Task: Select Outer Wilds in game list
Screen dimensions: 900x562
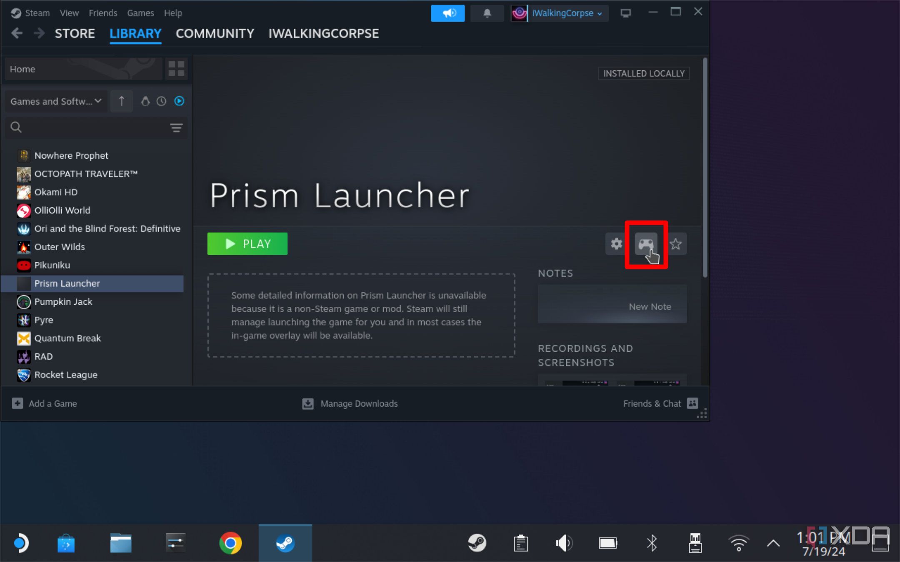Action: coord(92,247)
